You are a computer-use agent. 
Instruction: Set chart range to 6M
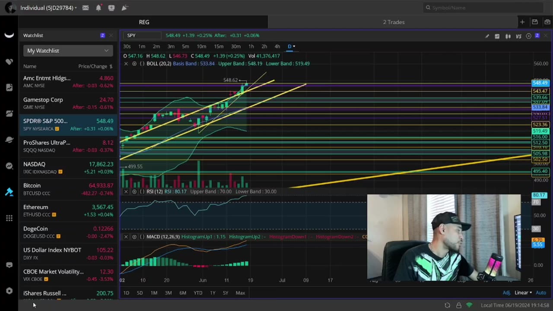click(x=183, y=293)
